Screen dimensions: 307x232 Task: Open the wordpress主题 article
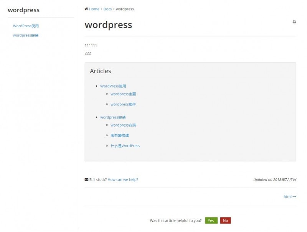(123, 94)
